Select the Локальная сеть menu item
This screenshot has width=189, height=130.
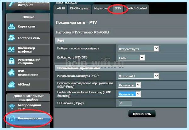point(28,118)
